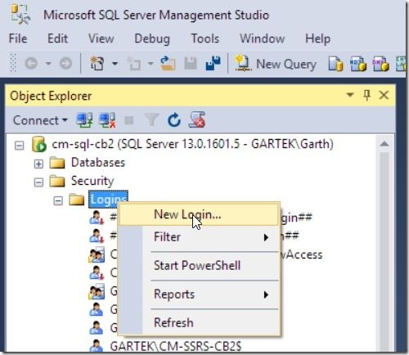Screen dimensions: 409x355
Task: Select the GARTEK\CM-SSRS-CB2$ login
Action: point(176,347)
